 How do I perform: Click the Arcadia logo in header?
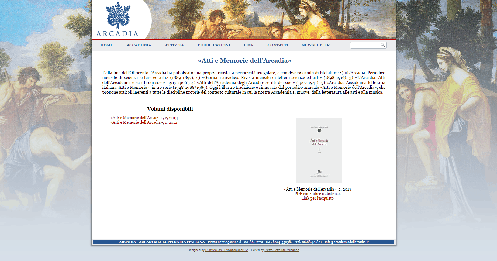point(117,19)
